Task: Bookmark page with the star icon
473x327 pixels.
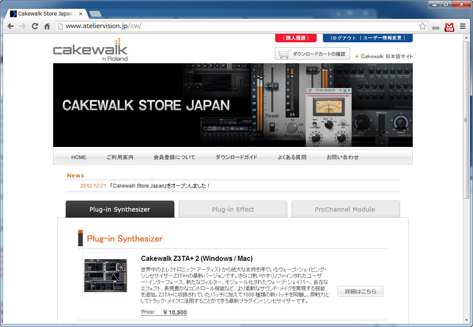Action: (x=422, y=26)
